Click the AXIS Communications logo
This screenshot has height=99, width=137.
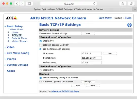click(12, 18)
